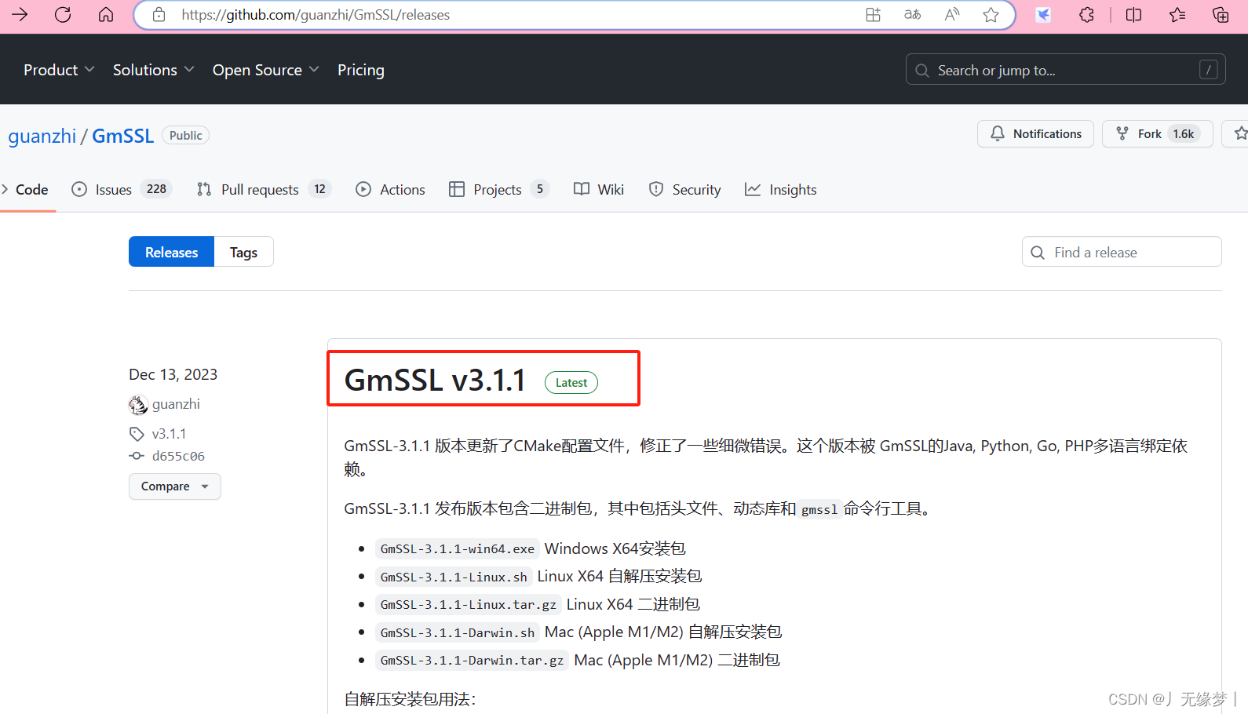Click the star repository icon
1248x714 pixels.
[x=1240, y=133]
